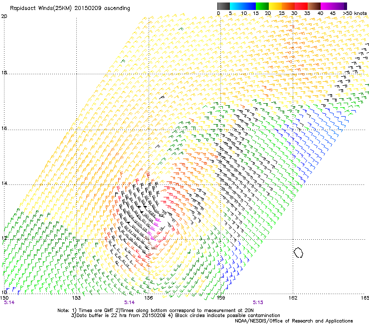Click the '>50 knots' legend label
This screenshot has height=324, width=369.
coord(355,13)
